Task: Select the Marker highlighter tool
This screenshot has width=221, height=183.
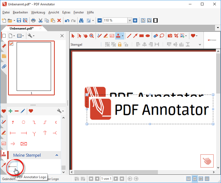Action: point(106,36)
